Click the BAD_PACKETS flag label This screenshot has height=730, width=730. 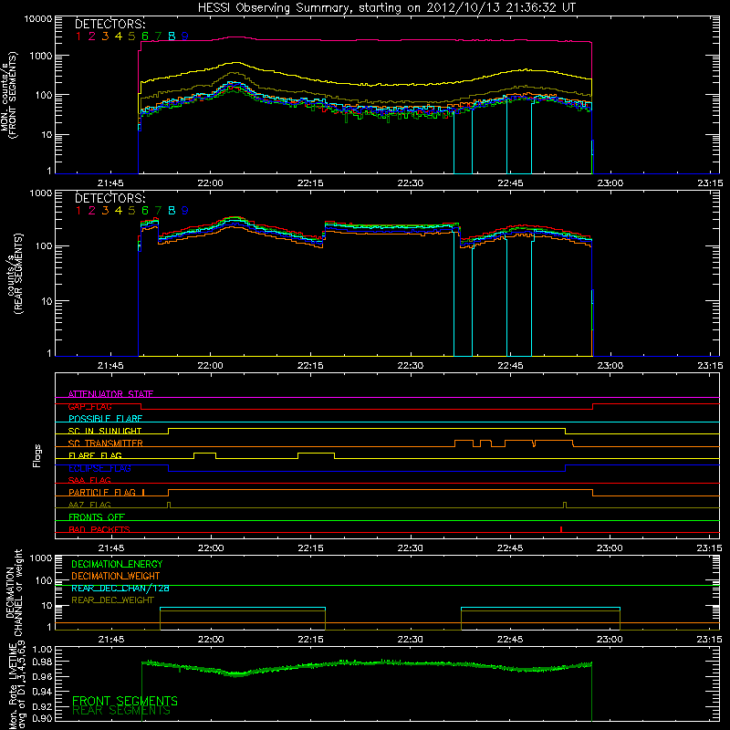(99, 529)
